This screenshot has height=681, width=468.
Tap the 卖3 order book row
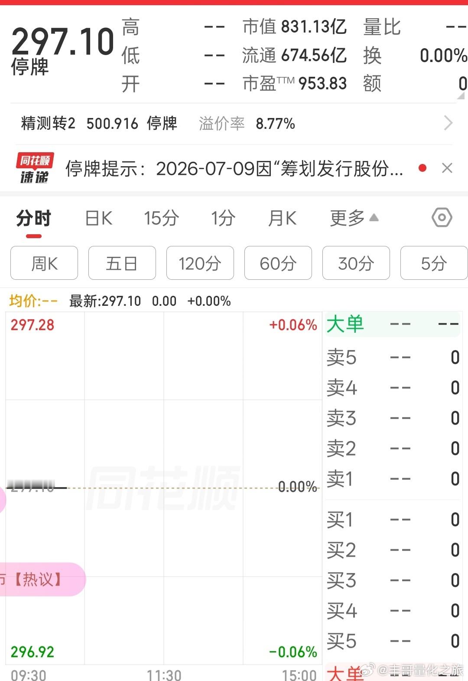click(x=393, y=418)
